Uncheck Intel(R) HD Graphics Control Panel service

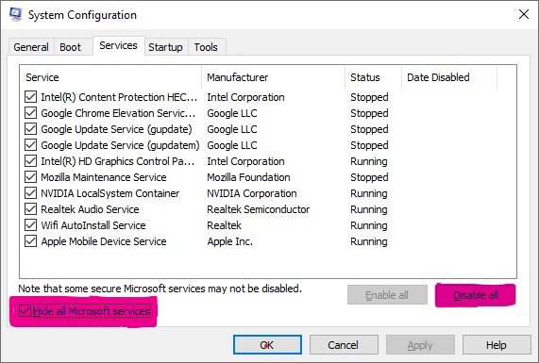[x=30, y=161]
